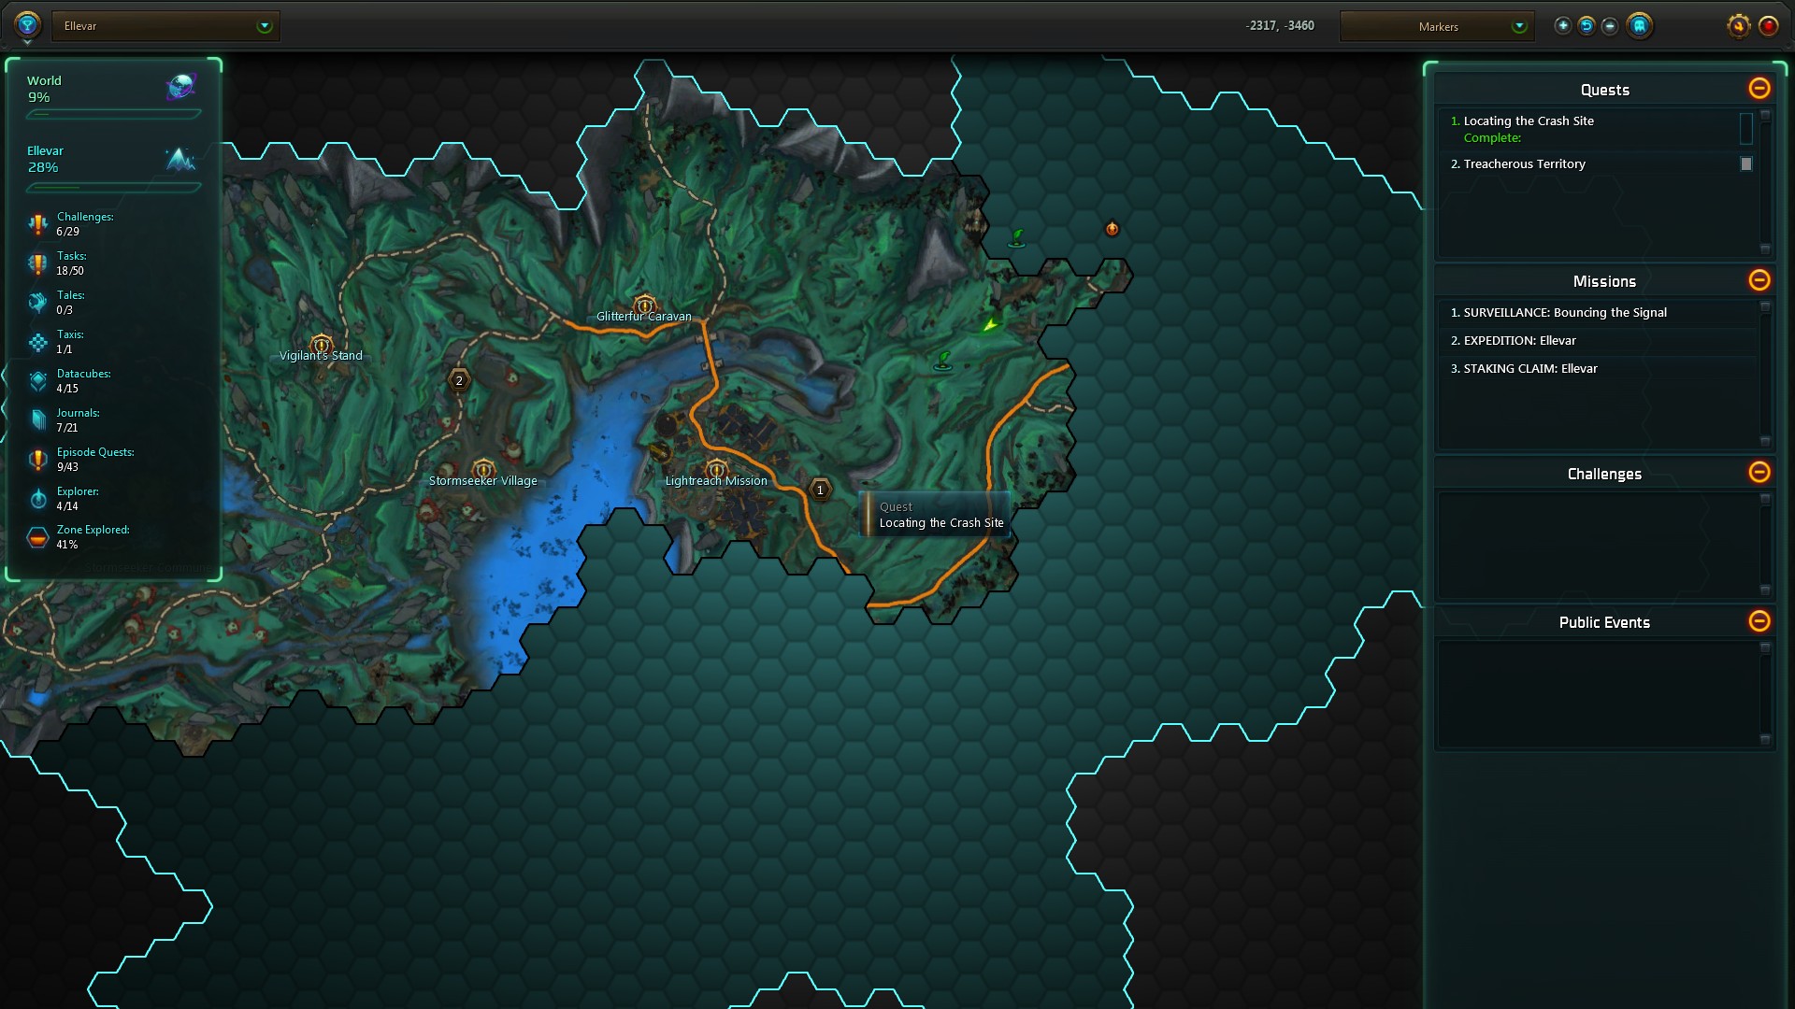Open map settings wrench gear icon
This screenshot has width=1795, height=1009.
click(x=1738, y=26)
